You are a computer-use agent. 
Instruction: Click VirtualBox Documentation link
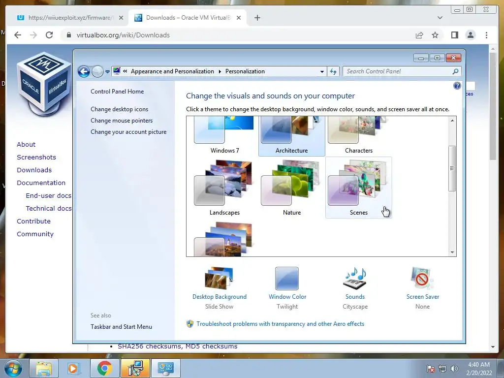tap(41, 183)
